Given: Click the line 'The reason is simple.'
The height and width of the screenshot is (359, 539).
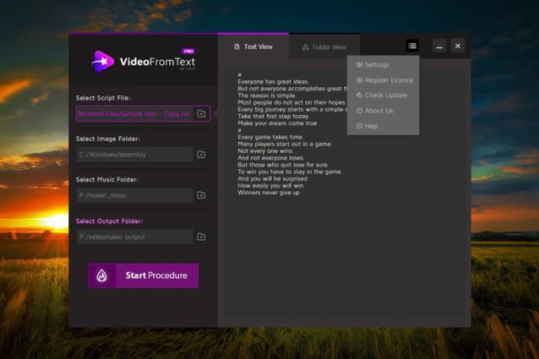Looking at the screenshot, I should 267,96.
